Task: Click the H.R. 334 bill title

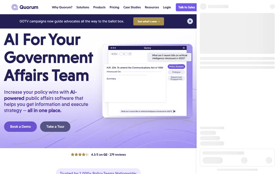Action: click(x=135, y=68)
